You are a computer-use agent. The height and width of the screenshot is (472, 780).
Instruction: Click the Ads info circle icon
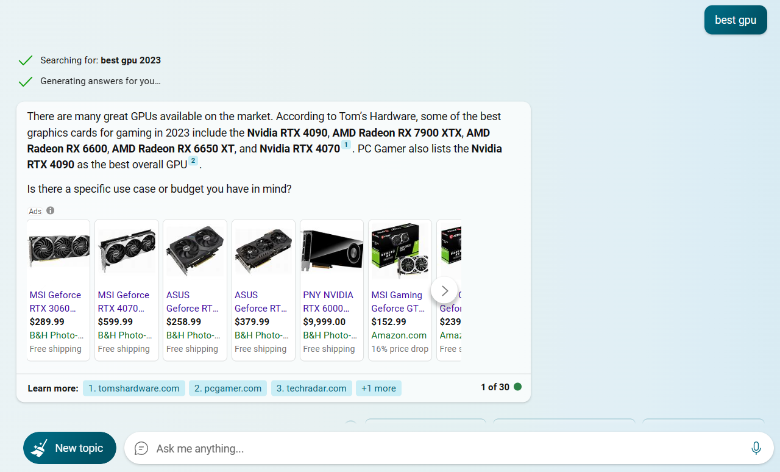click(51, 210)
